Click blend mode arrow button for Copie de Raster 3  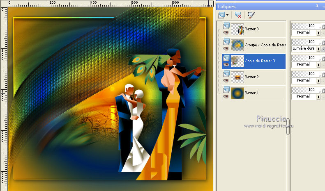318,65
